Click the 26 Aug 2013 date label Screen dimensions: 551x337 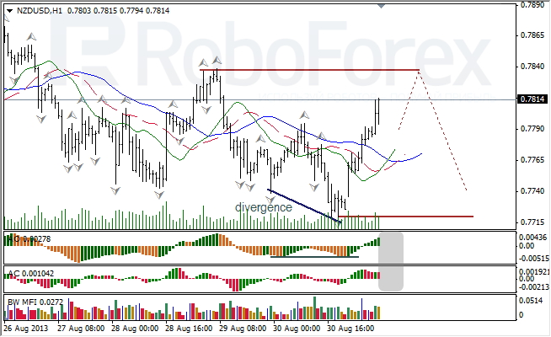[x=25, y=329]
